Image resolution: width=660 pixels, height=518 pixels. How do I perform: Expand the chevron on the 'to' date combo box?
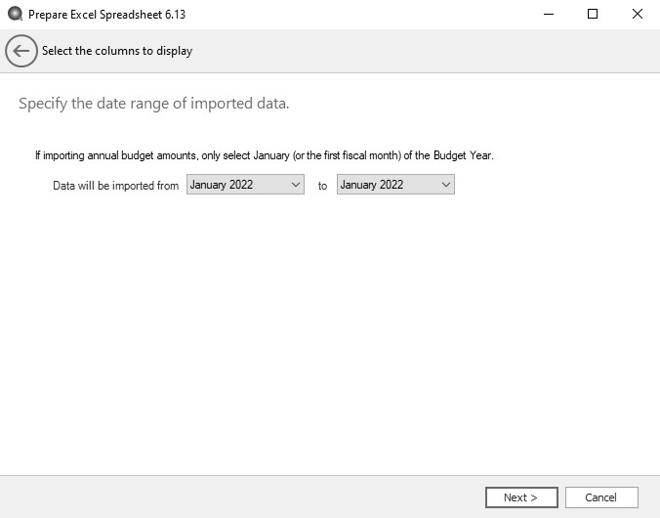pyautogui.click(x=446, y=185)
